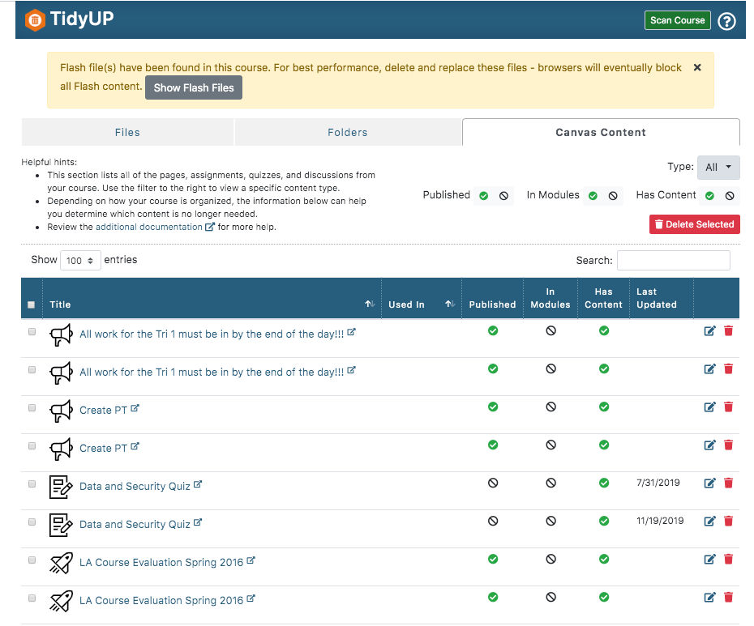Open the Type filter dropdown
The width and height of the screenshot is (754, 626).
(718, 168)
